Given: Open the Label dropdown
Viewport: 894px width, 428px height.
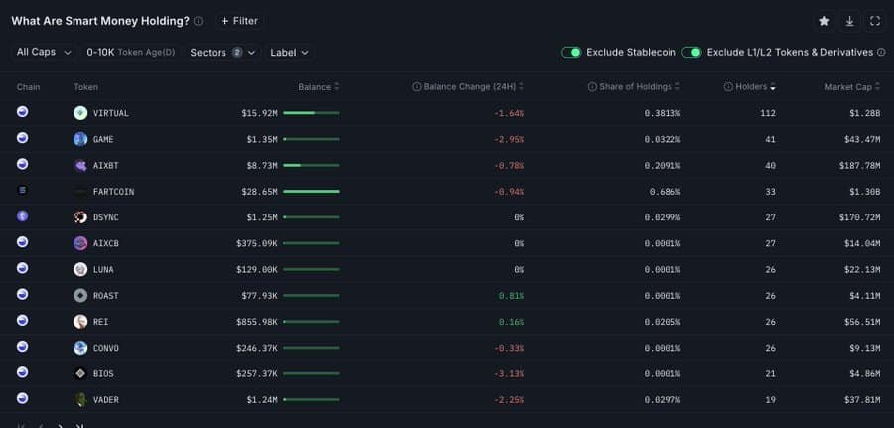Looking at the screenshot, I should 289,52.
